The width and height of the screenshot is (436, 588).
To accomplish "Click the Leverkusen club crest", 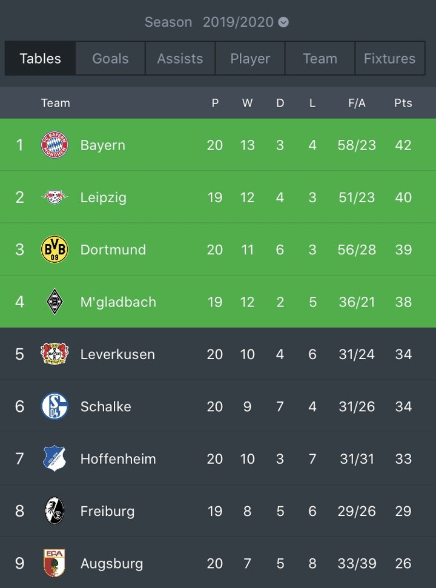I will pyautogui.click(x=54, y=354).
